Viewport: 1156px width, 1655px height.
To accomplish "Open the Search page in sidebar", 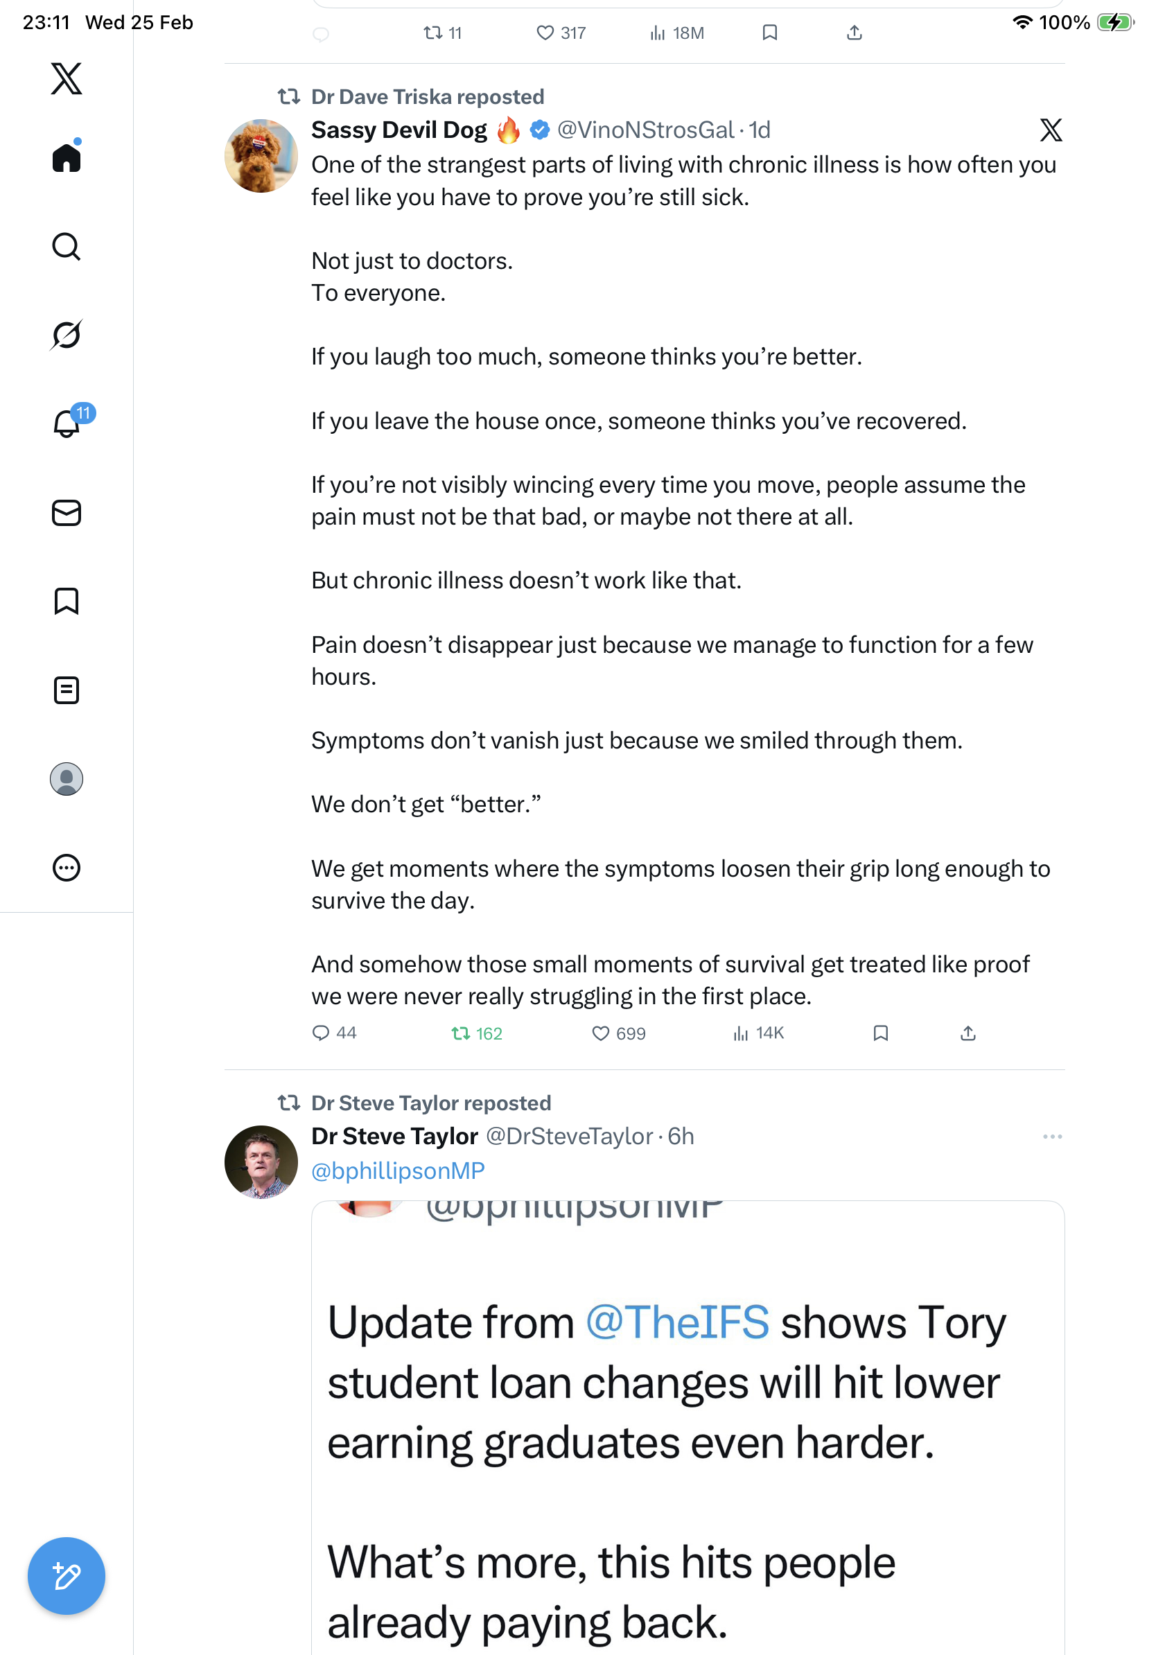I will coord(67,247).
